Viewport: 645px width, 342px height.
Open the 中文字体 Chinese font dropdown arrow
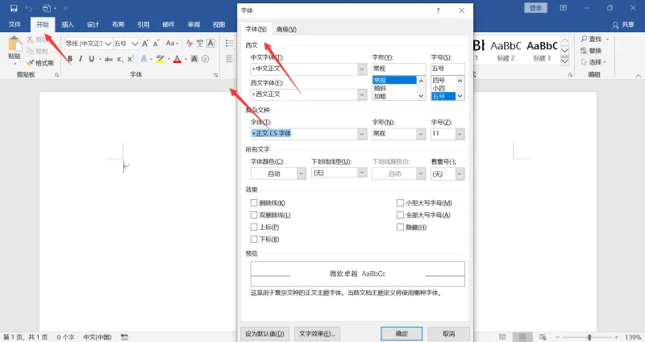coord(362,69)
